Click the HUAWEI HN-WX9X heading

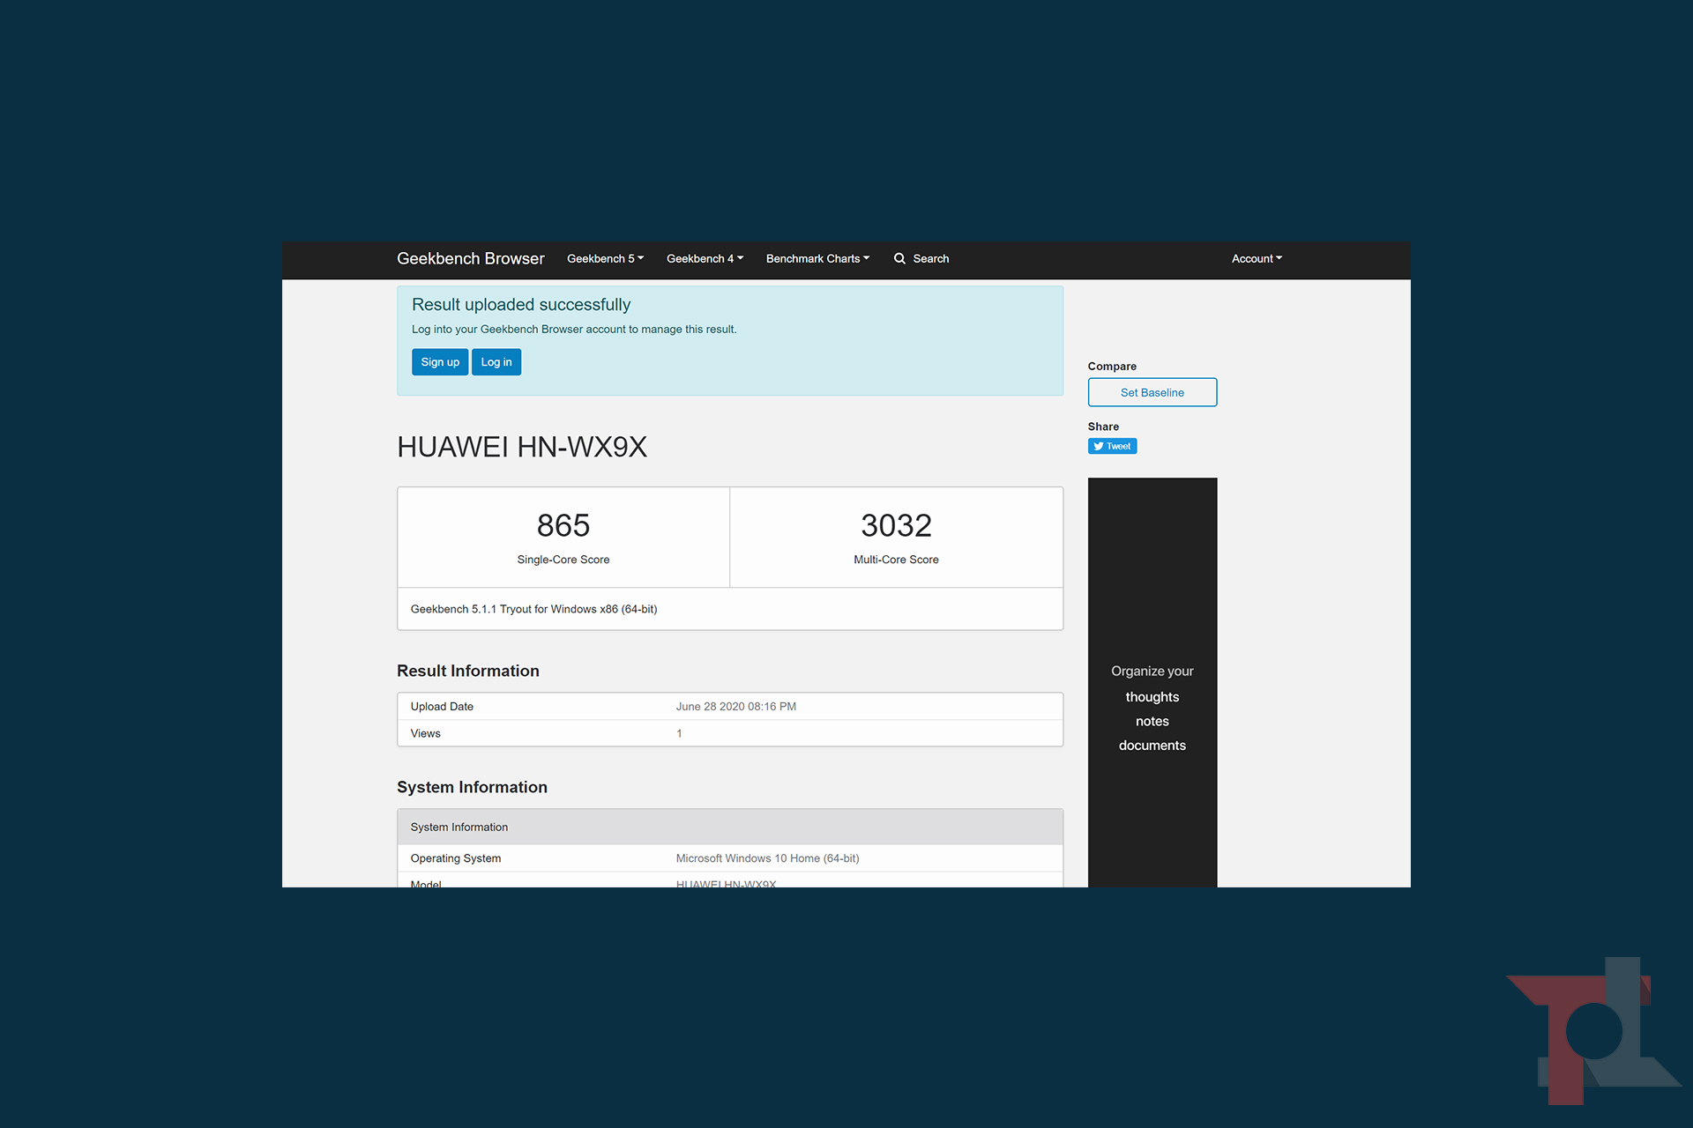[x=522, y=447]
